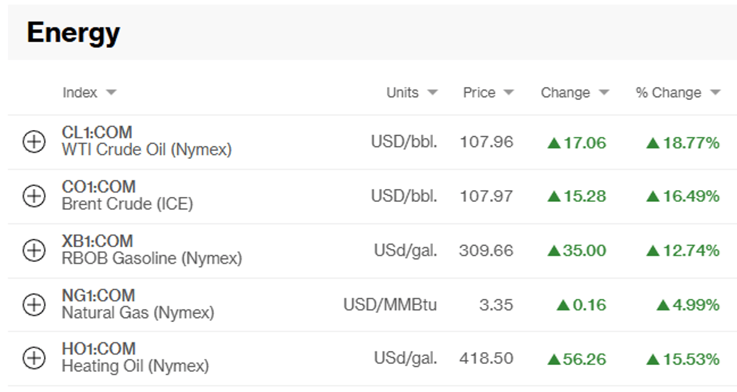The width and height of the screenshot is (737, 392).
Task: Follow the XB1:COM ticker link
Action: coord(97,240)
